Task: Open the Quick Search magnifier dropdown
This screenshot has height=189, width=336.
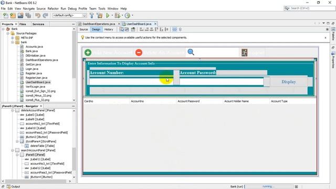Action: point(287,8)
